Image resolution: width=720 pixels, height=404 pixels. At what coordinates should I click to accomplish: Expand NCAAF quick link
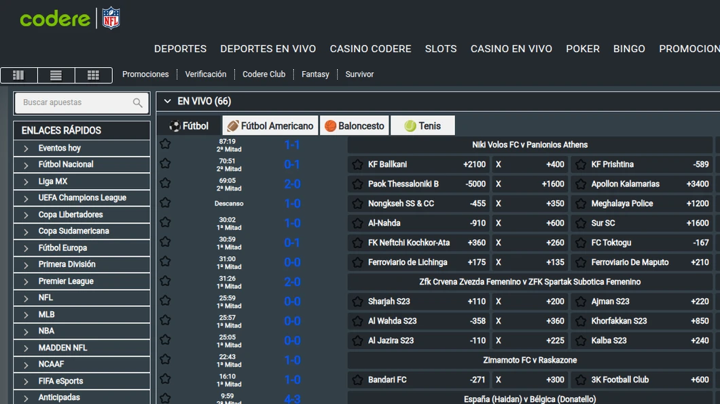point(82,364)
